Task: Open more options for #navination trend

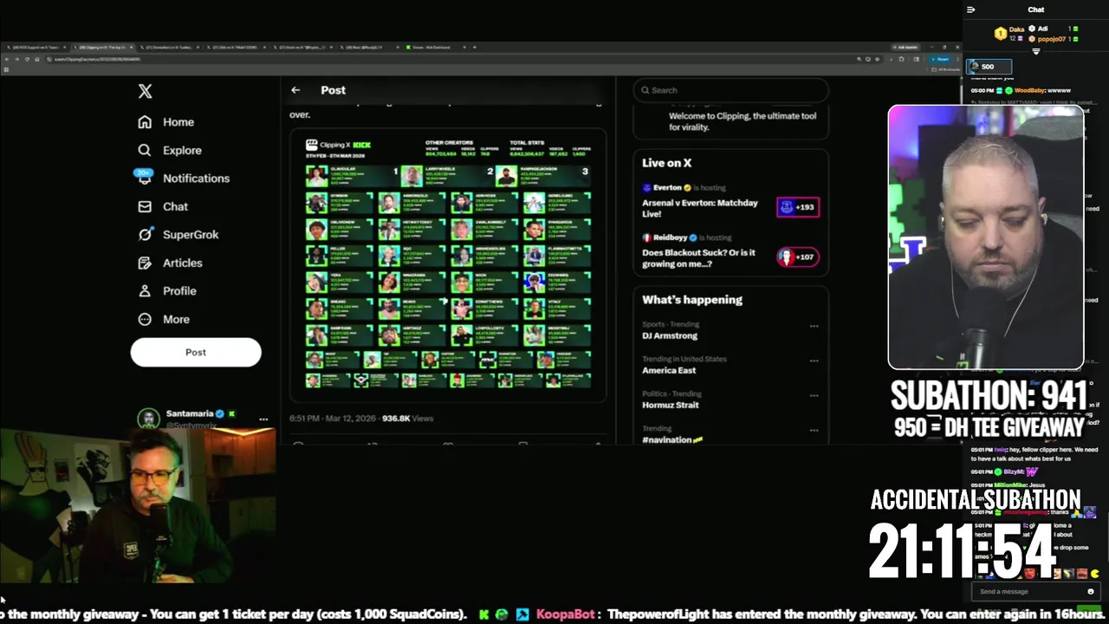Action: point(814,430)
